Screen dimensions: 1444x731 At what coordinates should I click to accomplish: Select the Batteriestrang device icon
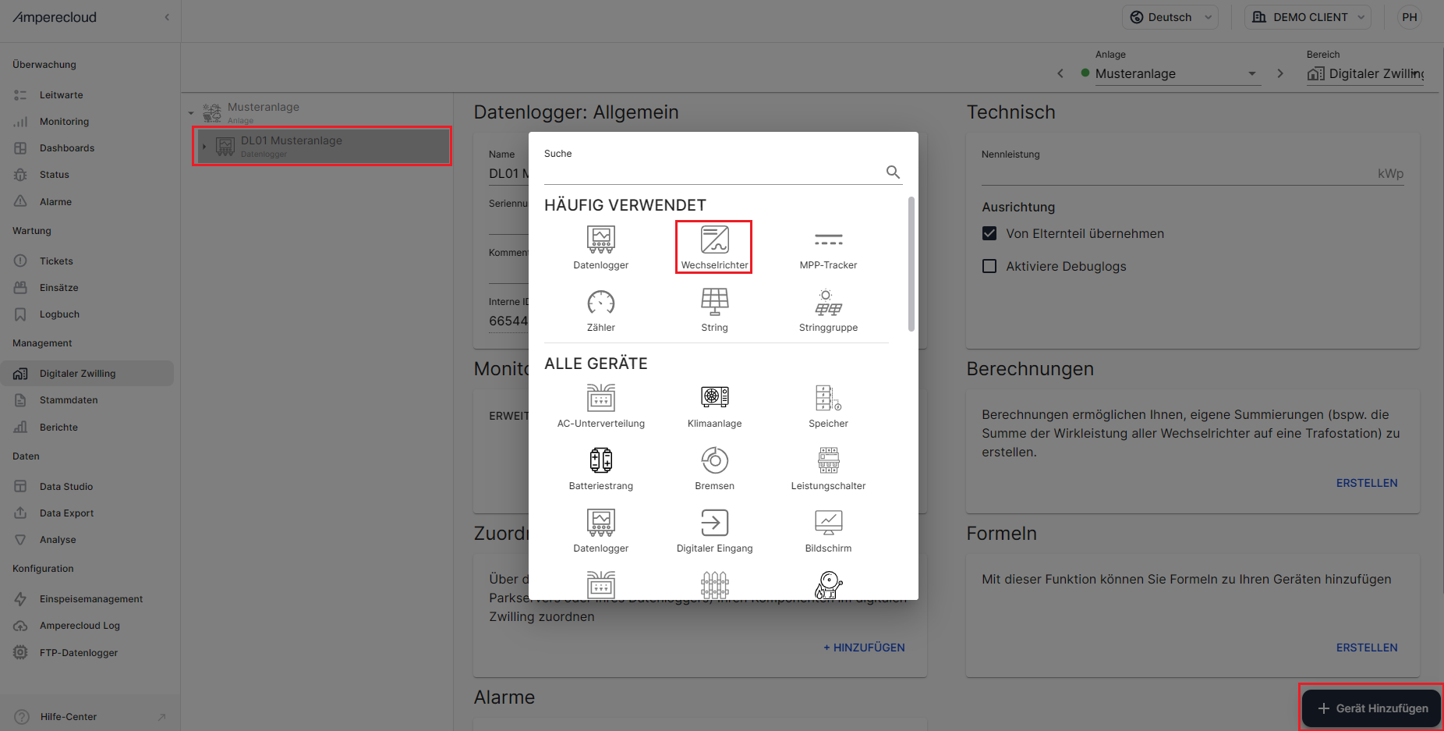tap(600, 460)
